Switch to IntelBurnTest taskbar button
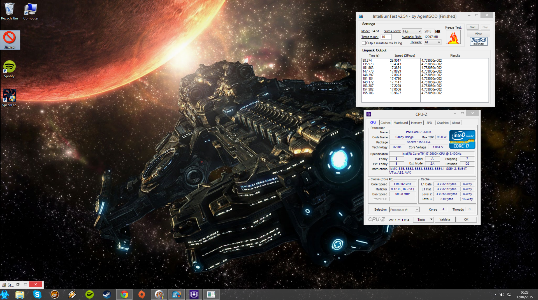The width and height of the screenshot is (538, 300). pos(177,294)
